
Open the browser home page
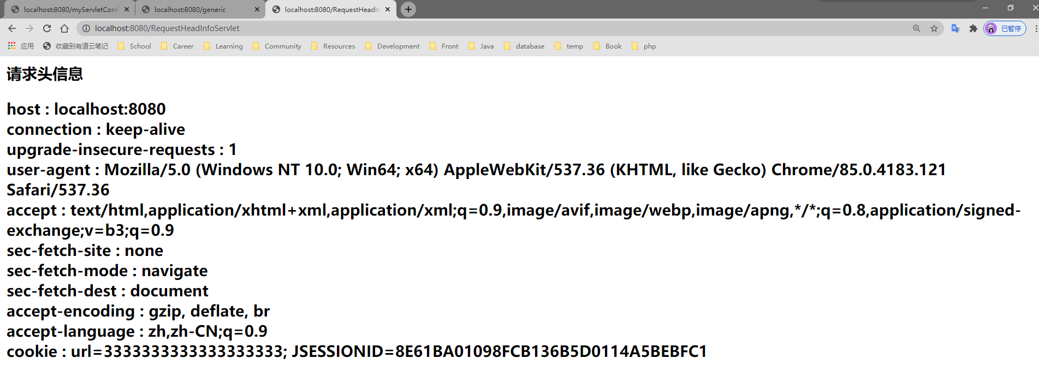[64, 28]
